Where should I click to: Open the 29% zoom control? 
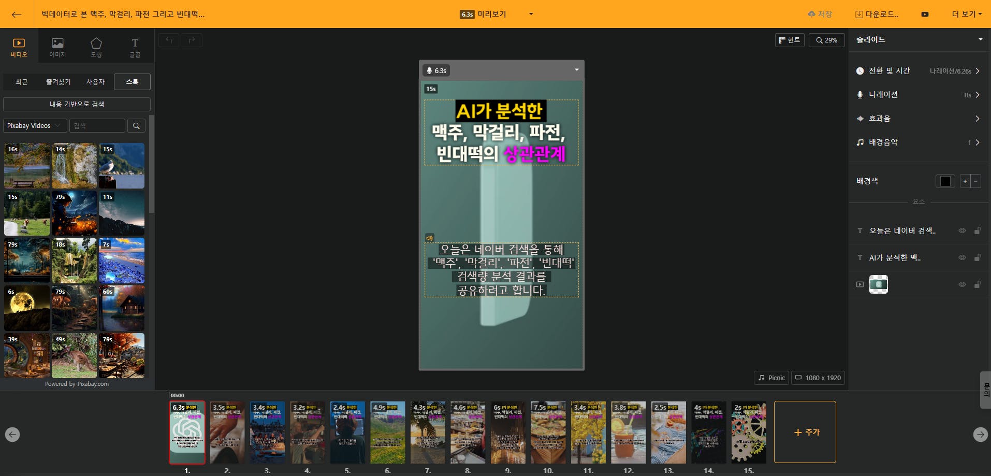827,40
